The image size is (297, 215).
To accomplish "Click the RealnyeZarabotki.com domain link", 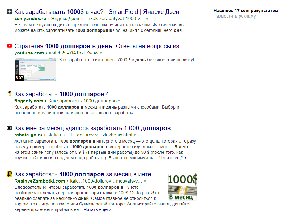I will tap(40, 181).
